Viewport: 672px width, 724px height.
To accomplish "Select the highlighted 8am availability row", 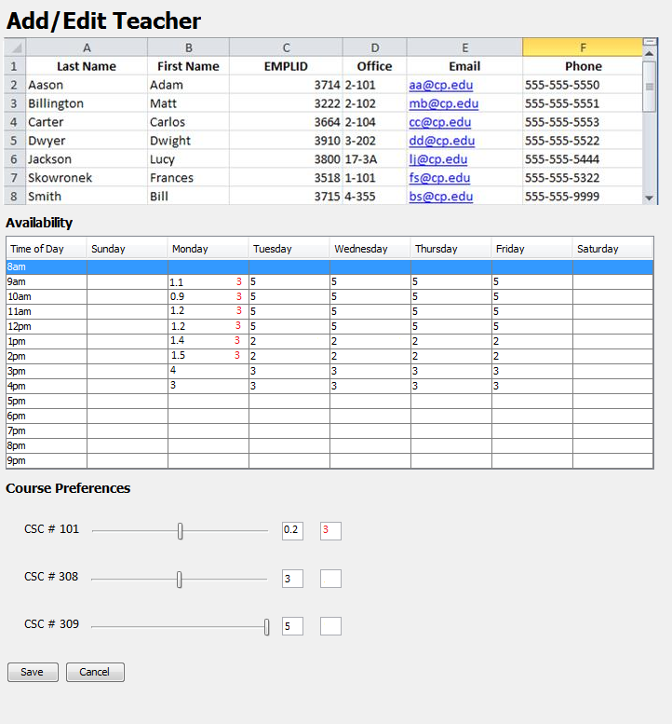I will click(x=329, y=266).
